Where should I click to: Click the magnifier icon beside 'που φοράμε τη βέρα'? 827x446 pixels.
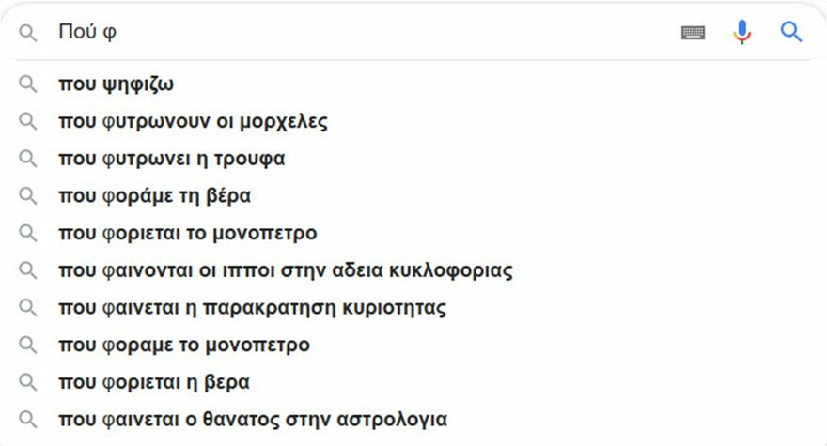point(28,195)
